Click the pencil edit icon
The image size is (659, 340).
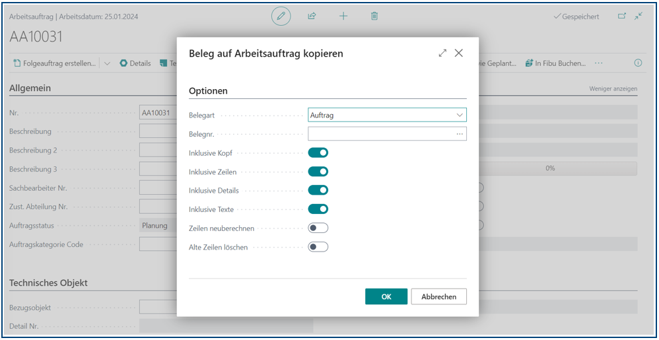(281, 17)
